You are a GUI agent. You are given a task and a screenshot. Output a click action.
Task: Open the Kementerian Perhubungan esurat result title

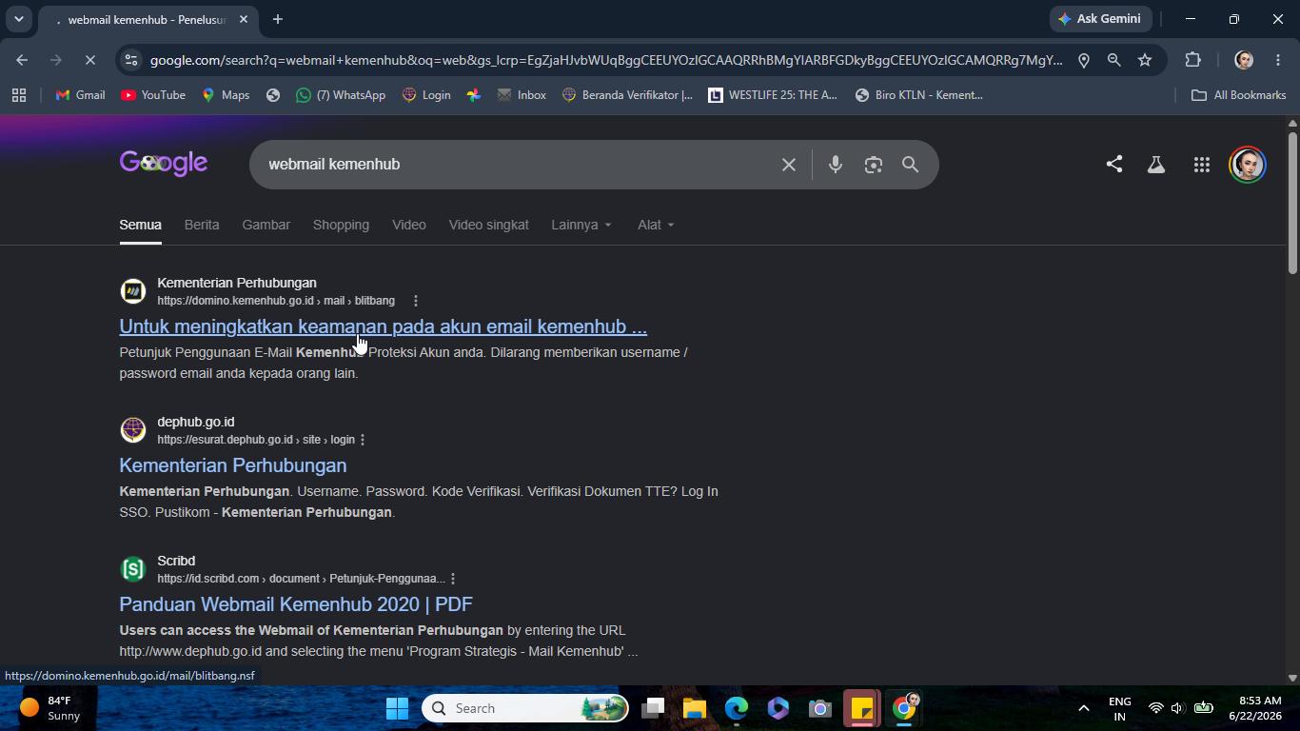(x=233, y=465)
